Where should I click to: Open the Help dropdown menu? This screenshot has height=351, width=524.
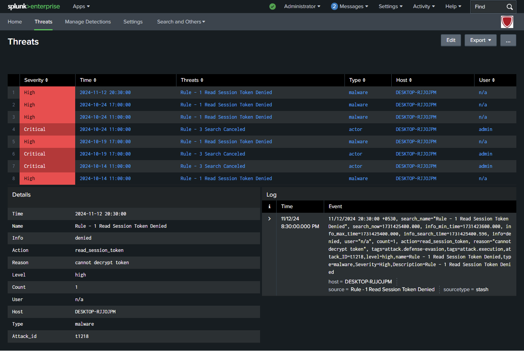coord(453,7)
